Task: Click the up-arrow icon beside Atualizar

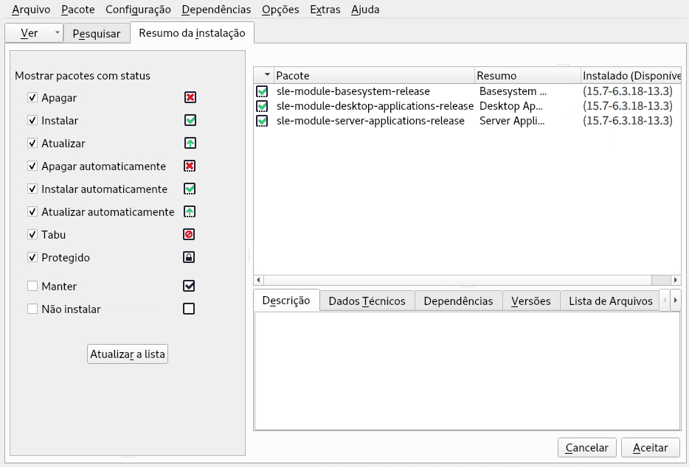Action: coord(190,143)
